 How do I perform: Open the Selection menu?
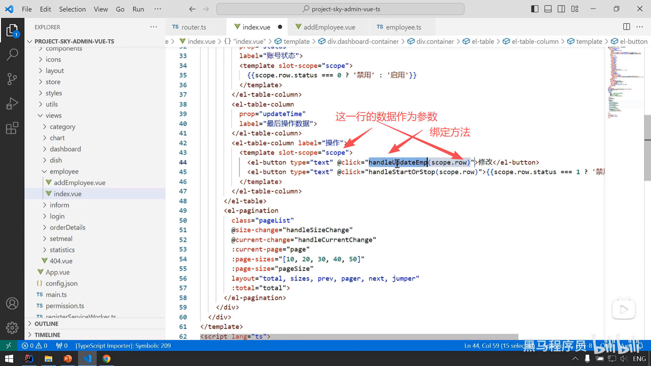[72, 9]
